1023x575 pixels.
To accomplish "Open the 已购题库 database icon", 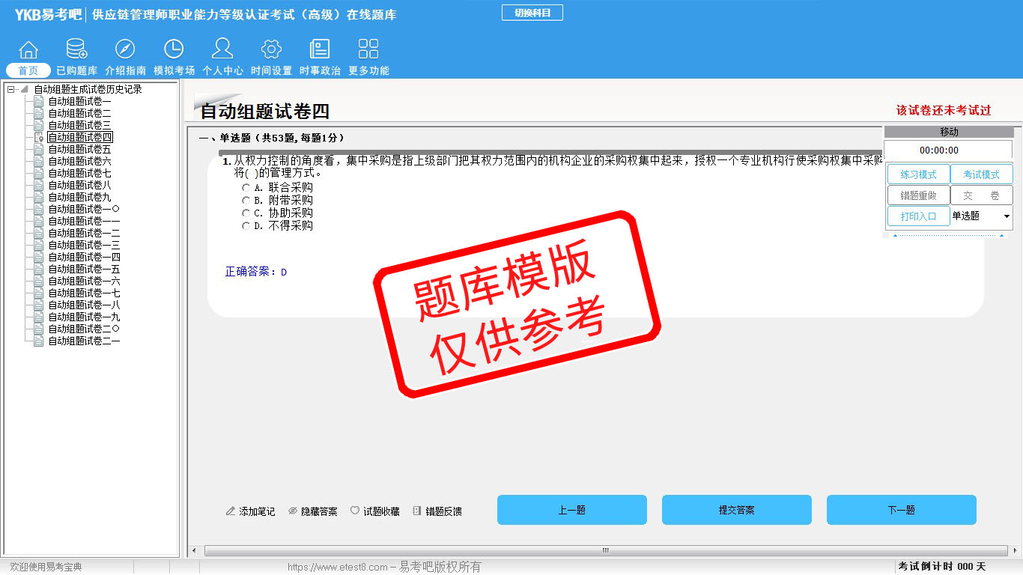I will [76, 49].
